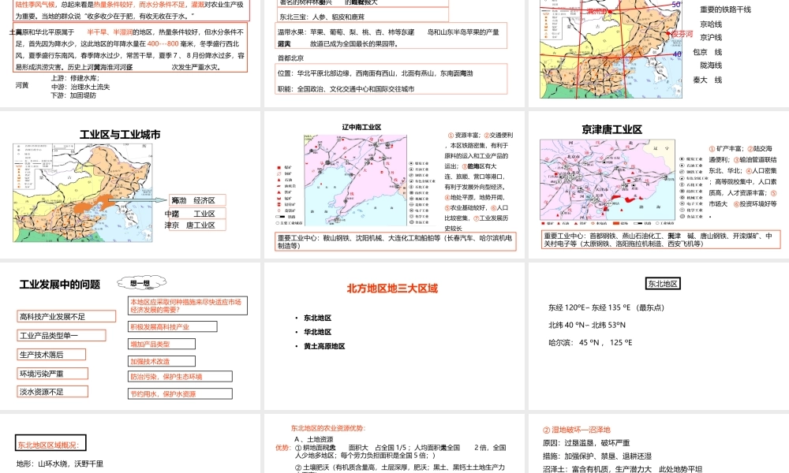Click the 华北地区 bullet item
Image resolution: width=789 pixels, height=473 pixels.
click(x=317, y=332)
